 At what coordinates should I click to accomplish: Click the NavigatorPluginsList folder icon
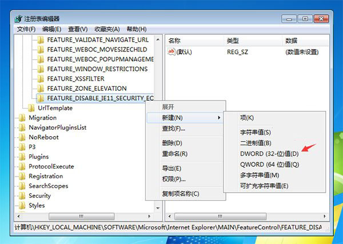pyautogui.click(x=22, y=127)
